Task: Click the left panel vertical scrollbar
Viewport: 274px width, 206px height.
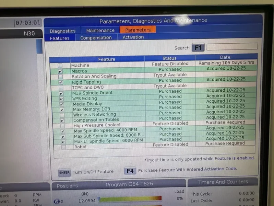Action: click(39, 46)
